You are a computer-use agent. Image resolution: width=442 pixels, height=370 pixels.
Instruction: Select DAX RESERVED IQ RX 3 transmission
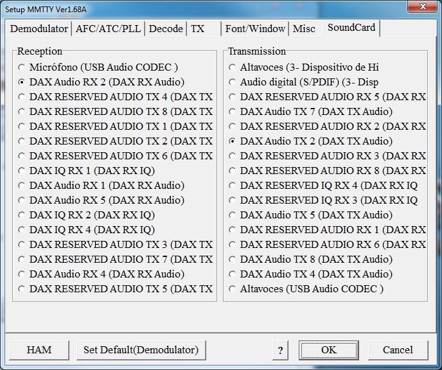coord(323,200)
